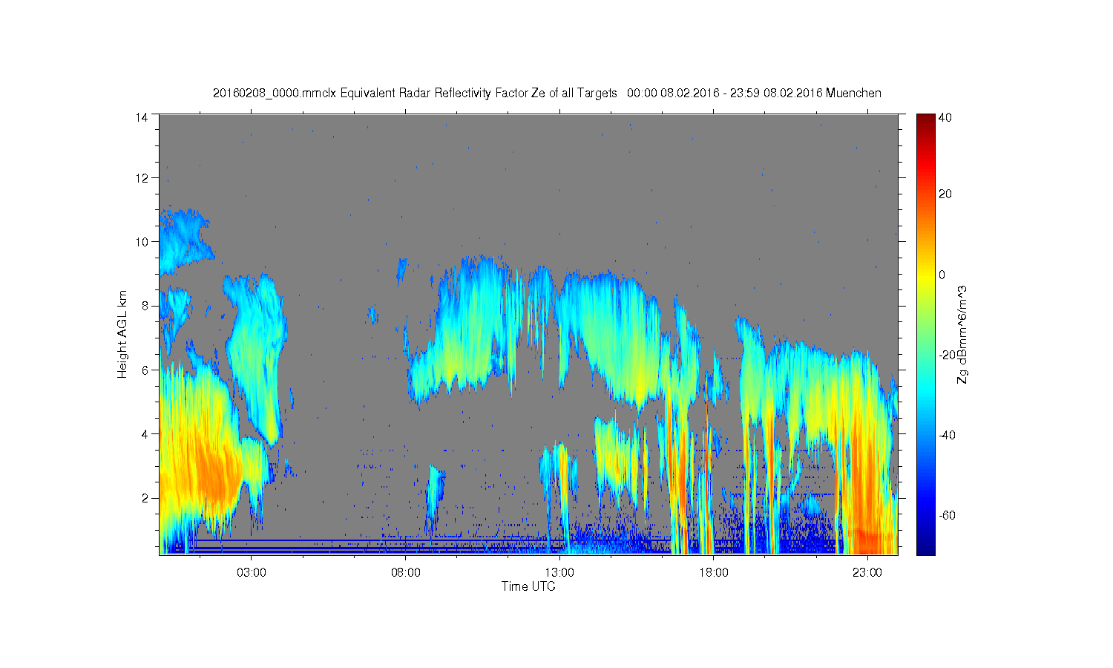1113x668 pixels.
Task: Click the colorbar value -60 label
Action: coord(947,515)
